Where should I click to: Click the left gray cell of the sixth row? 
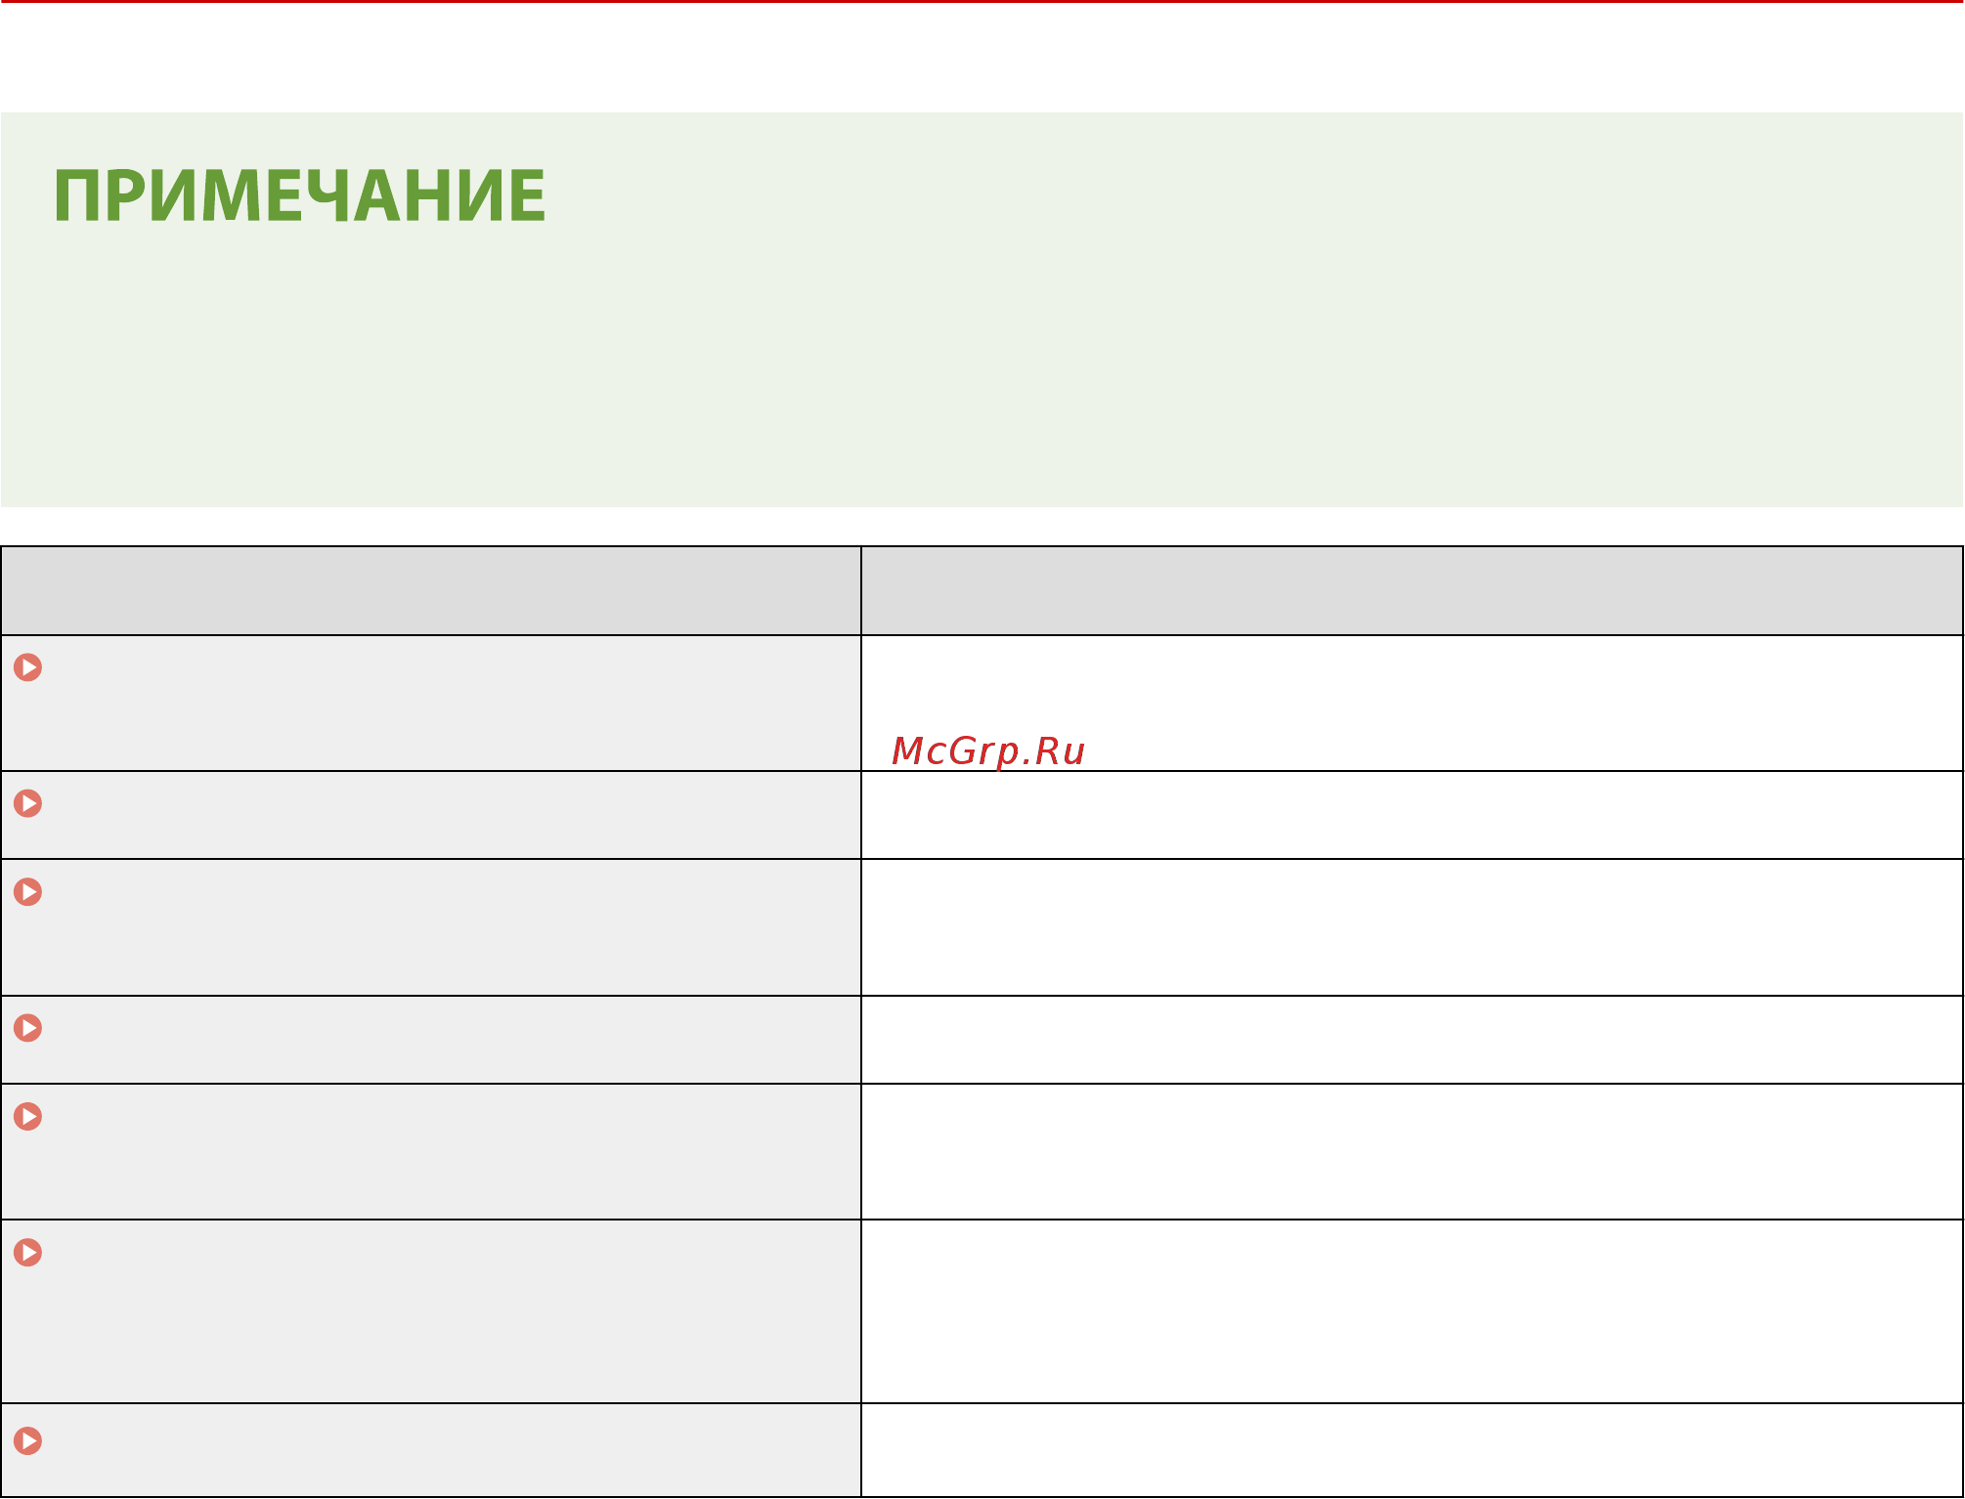(x=431, y=1311)
